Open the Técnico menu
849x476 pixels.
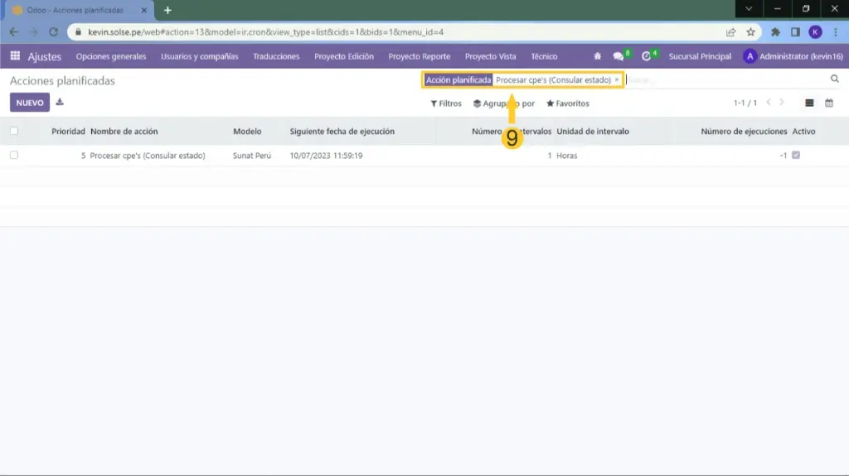pyautogui.click(x=544, y=56)
